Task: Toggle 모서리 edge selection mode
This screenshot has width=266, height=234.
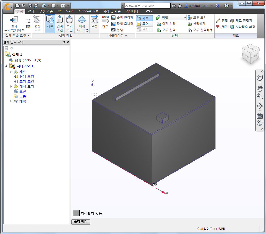Action: pyautogui.click(x=144, y=29)
